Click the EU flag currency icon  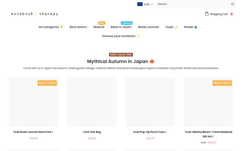(140, 4)
